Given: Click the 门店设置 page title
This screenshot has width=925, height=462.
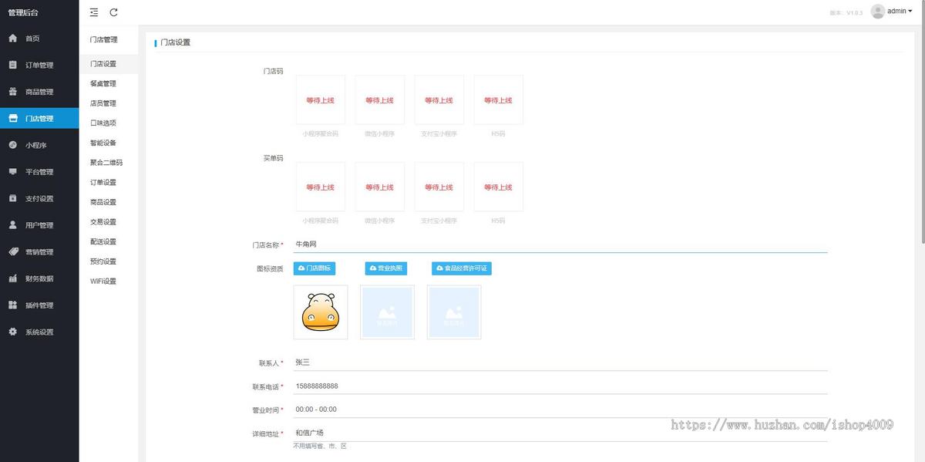Looking at the screenshot, I should (x=175, y=42).
